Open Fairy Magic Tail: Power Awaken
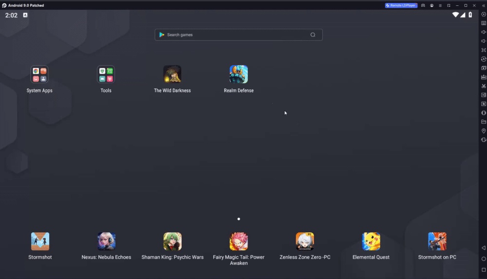 (239, 241)
